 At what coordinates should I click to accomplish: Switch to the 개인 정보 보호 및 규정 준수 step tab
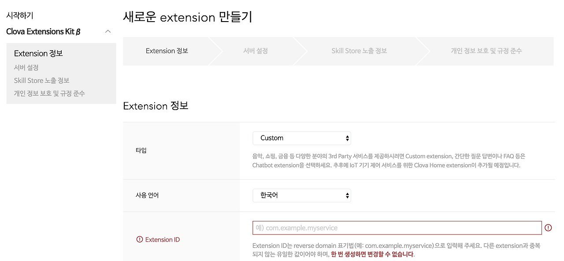pyautogui.click(x=486, y=51)
